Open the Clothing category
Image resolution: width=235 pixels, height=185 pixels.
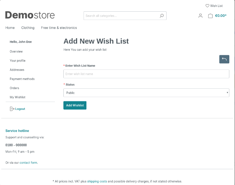click(x=28, y=28)
